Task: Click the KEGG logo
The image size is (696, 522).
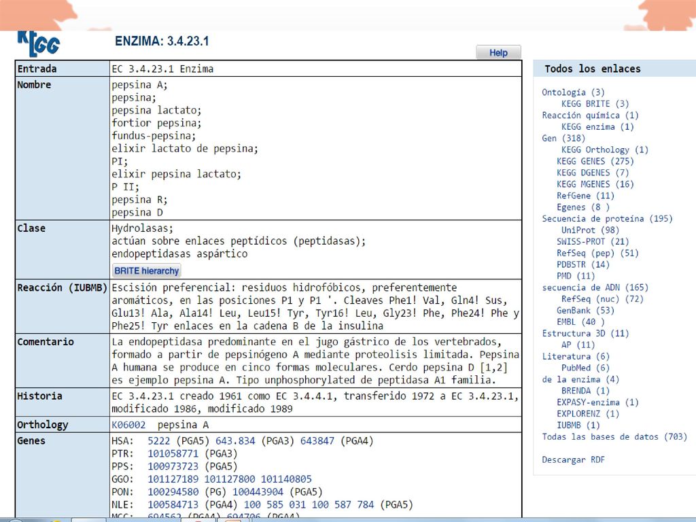Action: (x=39, y=43)
